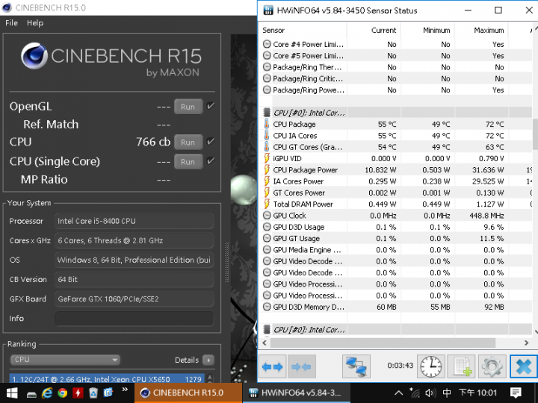Image resolution: width=538 pixels, height=403 pixels.
Task: Select the GPU Media Engine row
Action: (396, 250)
